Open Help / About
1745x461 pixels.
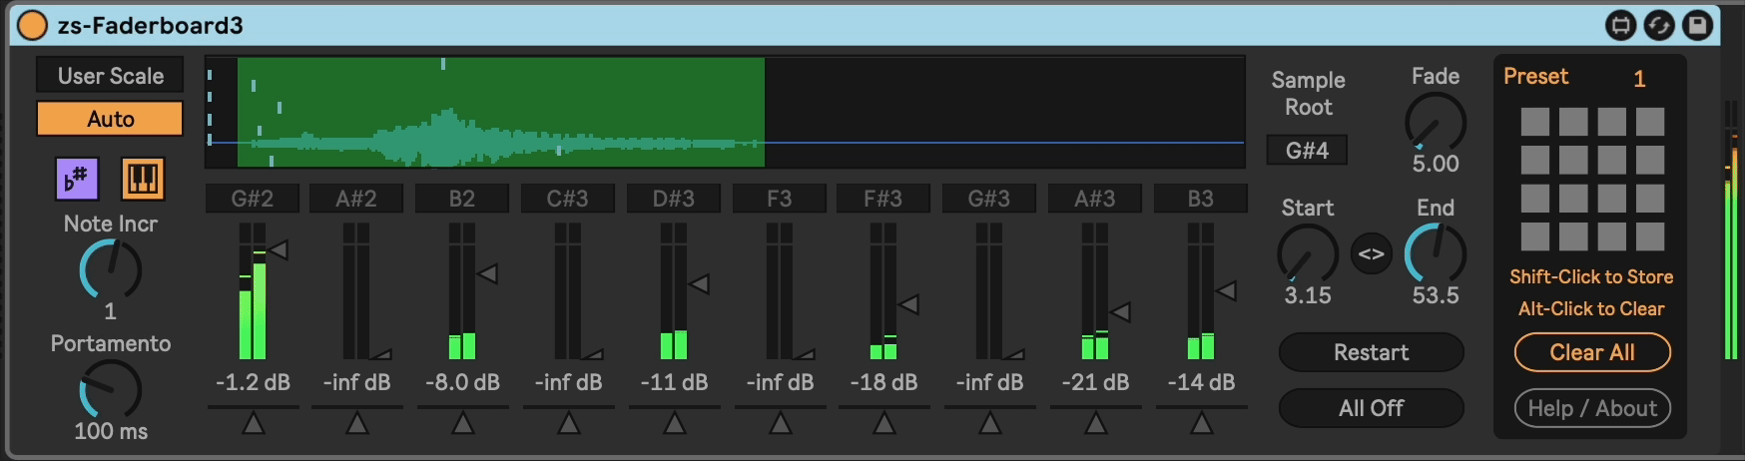[x=1591, y=408]
